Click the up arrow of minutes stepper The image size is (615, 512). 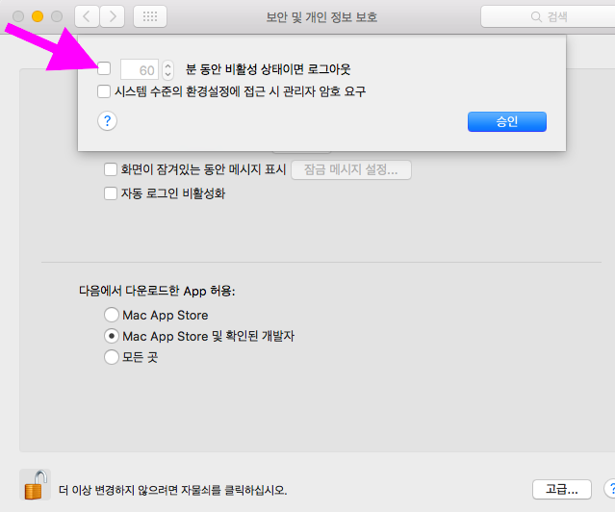click(x=168, y=64)
